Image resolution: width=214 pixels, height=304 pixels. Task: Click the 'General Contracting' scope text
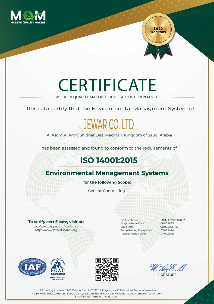(106, 191)
